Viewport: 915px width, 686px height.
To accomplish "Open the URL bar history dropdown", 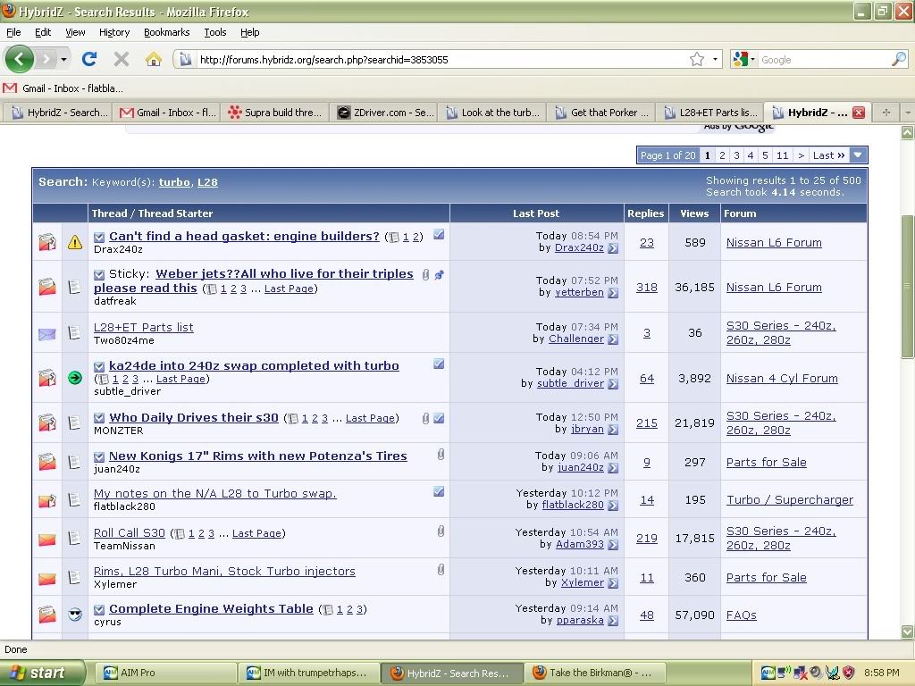I will point(715,60).
